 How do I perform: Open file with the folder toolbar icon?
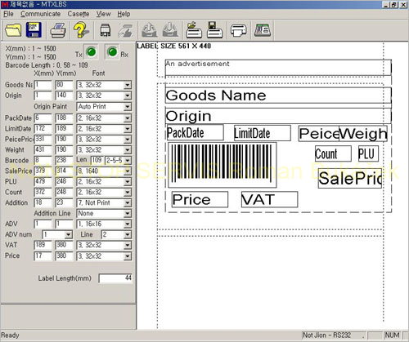pos(13,30)
